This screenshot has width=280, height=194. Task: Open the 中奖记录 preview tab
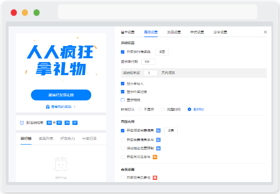89,139
